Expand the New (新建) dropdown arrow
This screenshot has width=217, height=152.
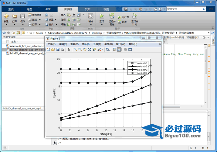point(6,25)
